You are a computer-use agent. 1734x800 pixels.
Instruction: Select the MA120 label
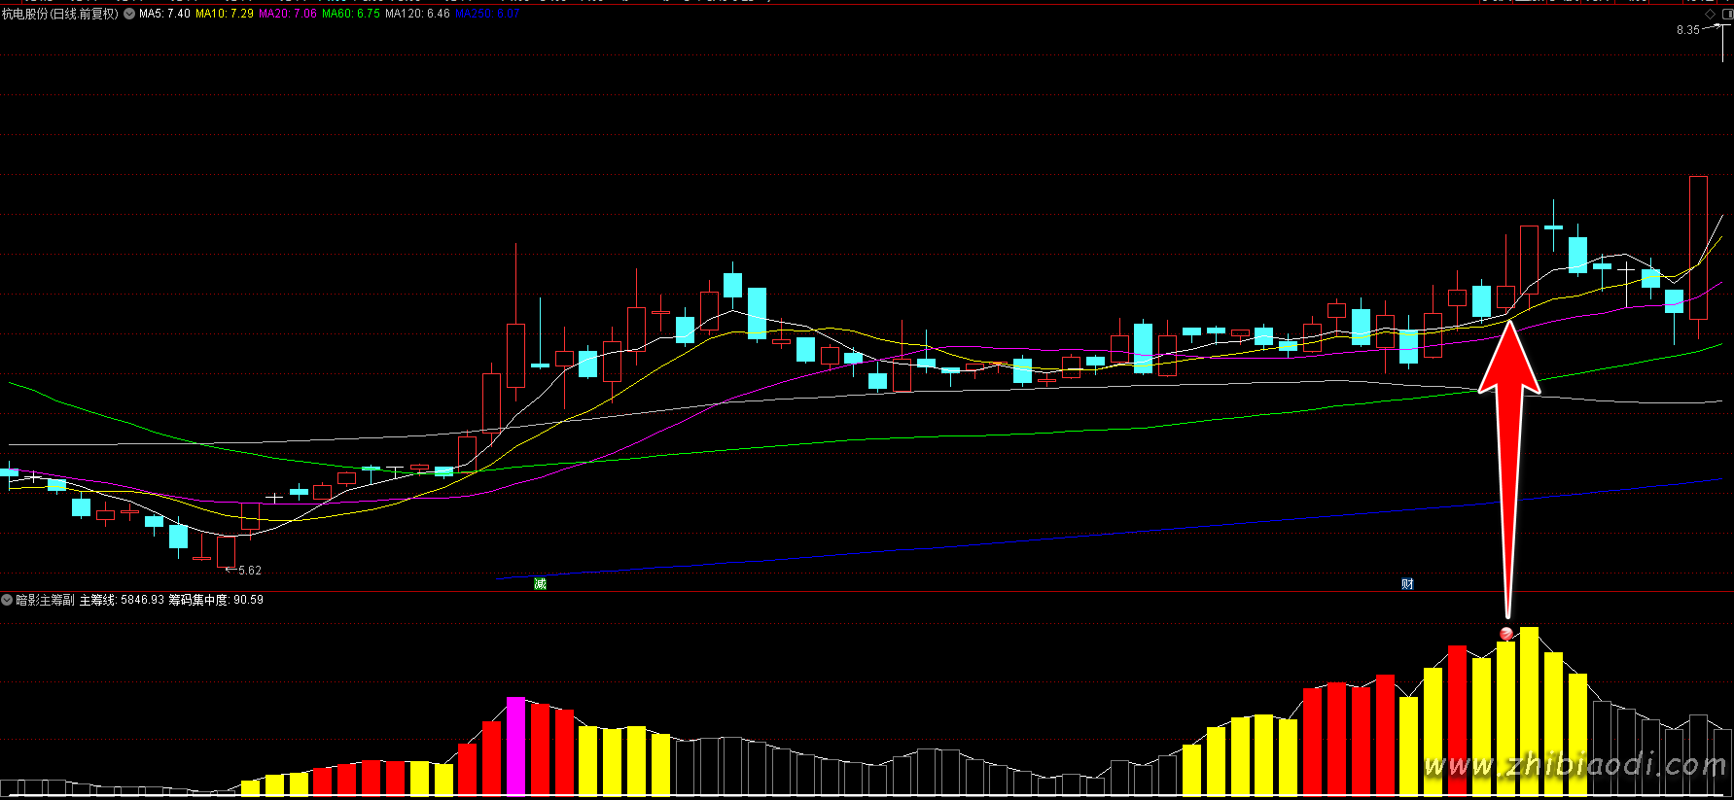pyautogui.click(x=417, y=15)
